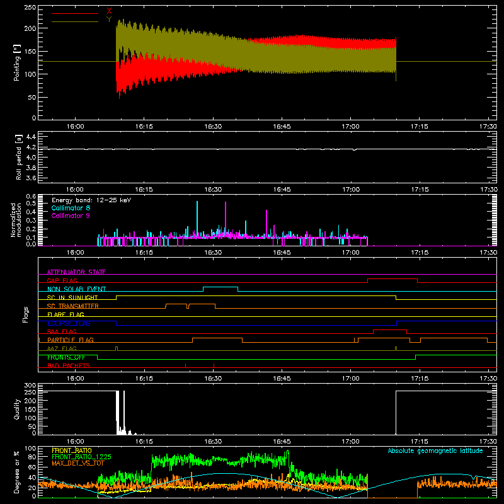This screenshot has width=504, height=504.
Task: Click the FLARE_FLAG label
Action: click(x=66, y=314)
